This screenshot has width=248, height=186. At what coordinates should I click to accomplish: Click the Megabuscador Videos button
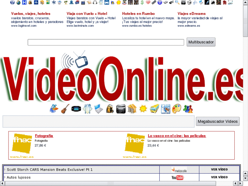coord(218,121)
